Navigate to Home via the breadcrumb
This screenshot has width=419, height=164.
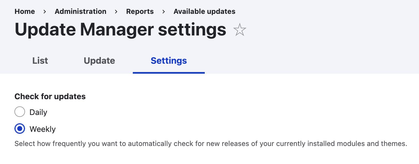coord(25,12)
